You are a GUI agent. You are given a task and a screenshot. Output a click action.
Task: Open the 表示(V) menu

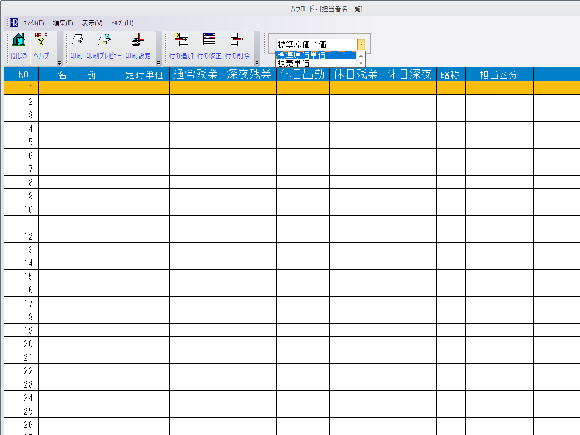point(92,23)
